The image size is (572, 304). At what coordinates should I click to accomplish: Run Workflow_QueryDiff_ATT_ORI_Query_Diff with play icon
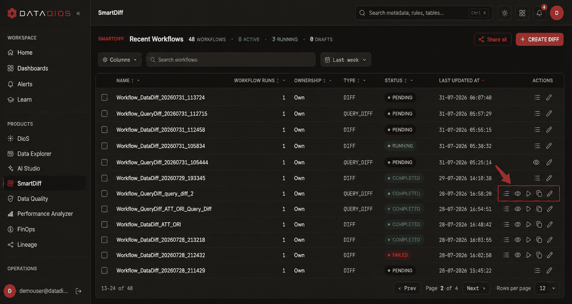[x=528, y=209]
